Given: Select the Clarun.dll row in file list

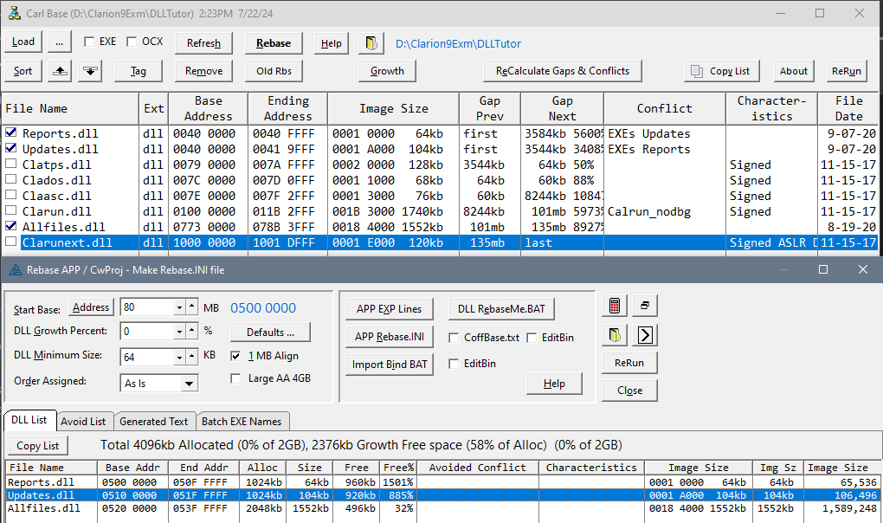Looking at the screenshot, I should click(x=57, y=211).
